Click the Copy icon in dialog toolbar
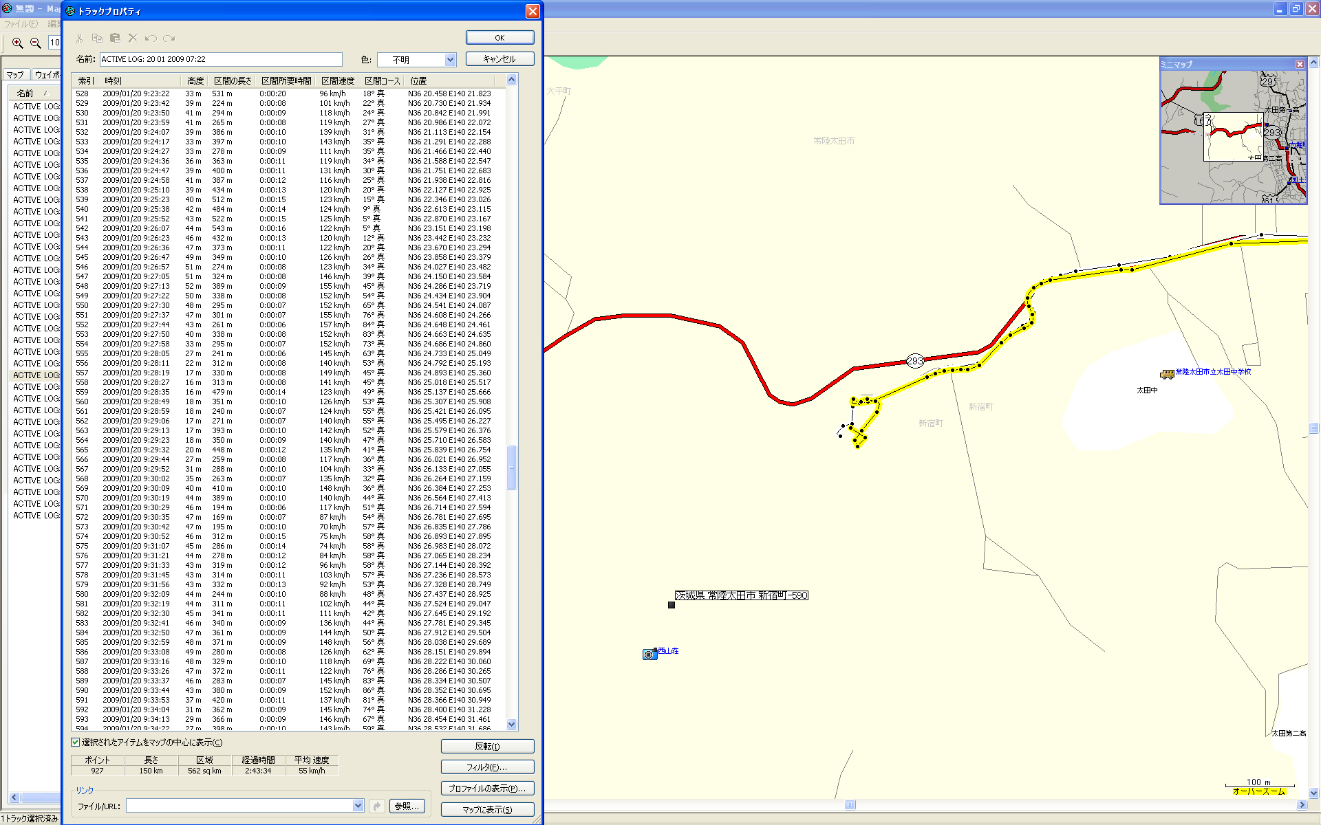 point(97,38)
